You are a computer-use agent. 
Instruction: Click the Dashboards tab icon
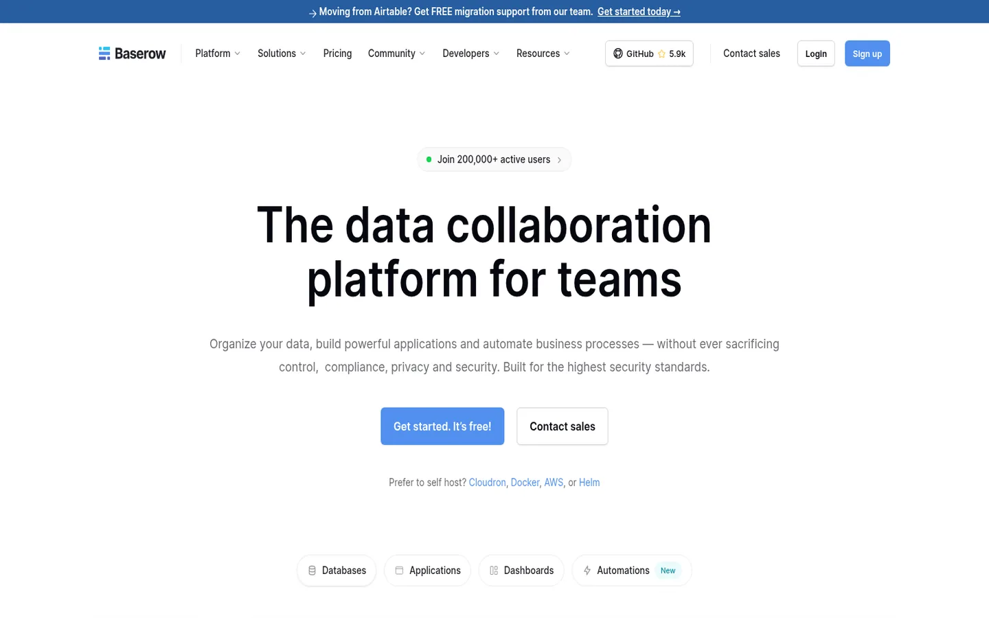(494, 571)
